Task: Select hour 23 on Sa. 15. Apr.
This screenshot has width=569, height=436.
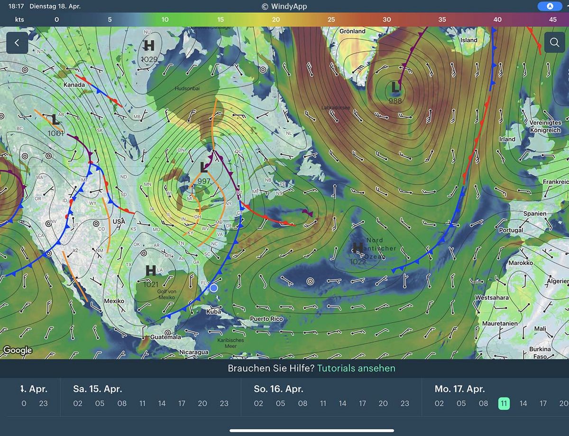Action: [224, 404]
